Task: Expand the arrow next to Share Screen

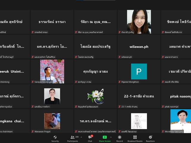Action: [x=111, y=137]
